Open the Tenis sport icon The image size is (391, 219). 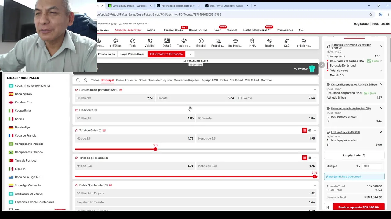pos(133,43)
